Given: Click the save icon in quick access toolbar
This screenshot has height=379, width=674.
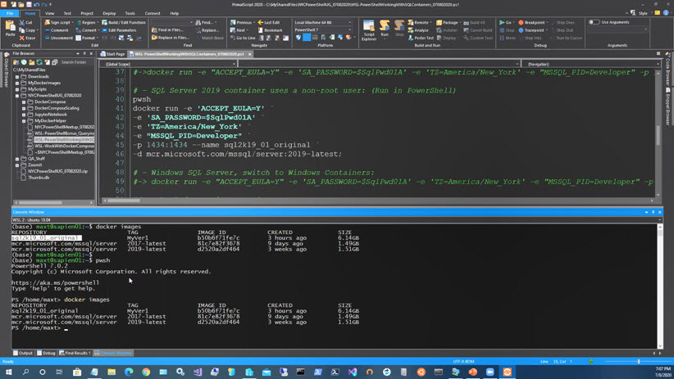Looking at the screenshot, I should click(x=29, y=4).
